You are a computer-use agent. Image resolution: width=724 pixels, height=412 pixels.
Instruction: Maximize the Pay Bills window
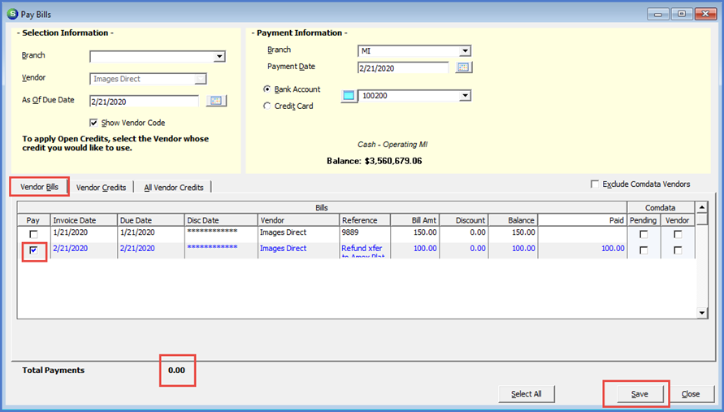(681, 14)
